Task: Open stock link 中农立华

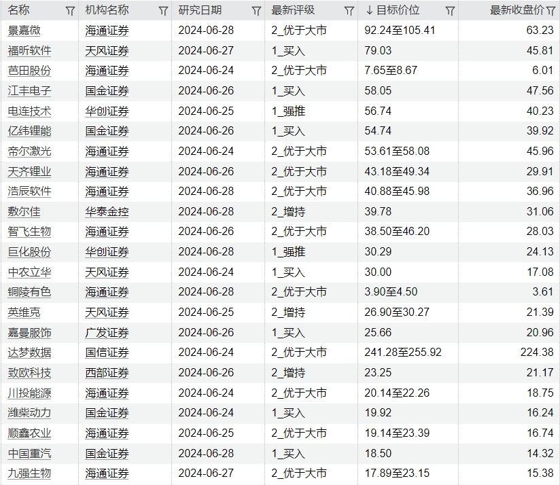Action: [x=30, y=272]
